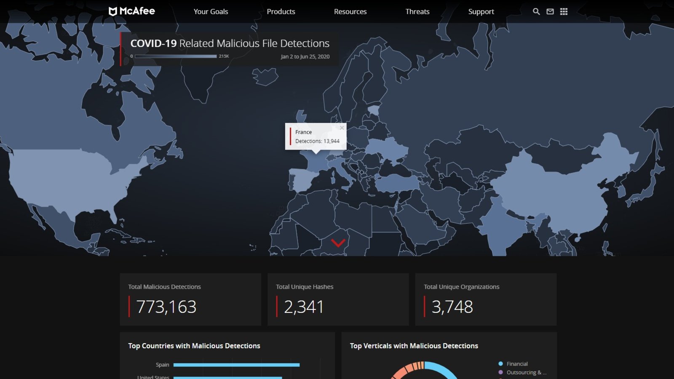Open the Your Goals menu
This screenshot has width=674, height=379.
[211, 11]
